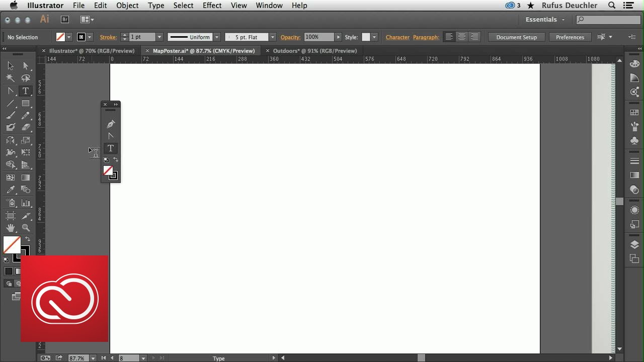Open the Character panel link

click(397, 37)
